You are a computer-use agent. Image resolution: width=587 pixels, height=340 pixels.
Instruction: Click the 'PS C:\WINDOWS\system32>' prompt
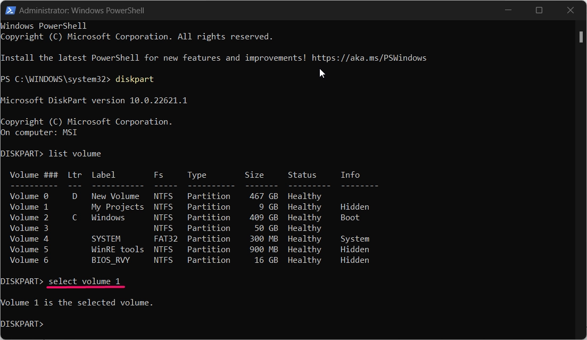click(56, 79)
